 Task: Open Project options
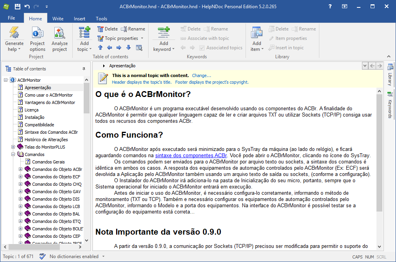(x=38, y=39)
